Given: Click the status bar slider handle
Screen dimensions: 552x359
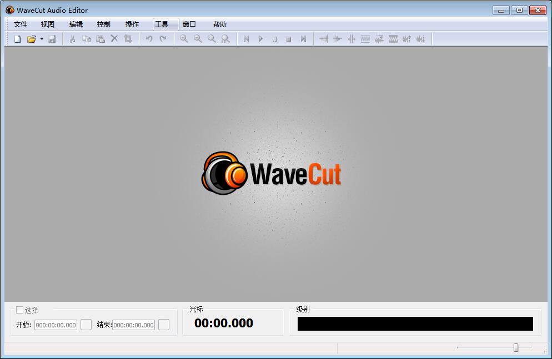Looking at the screenshot, I should coord(516,347).
